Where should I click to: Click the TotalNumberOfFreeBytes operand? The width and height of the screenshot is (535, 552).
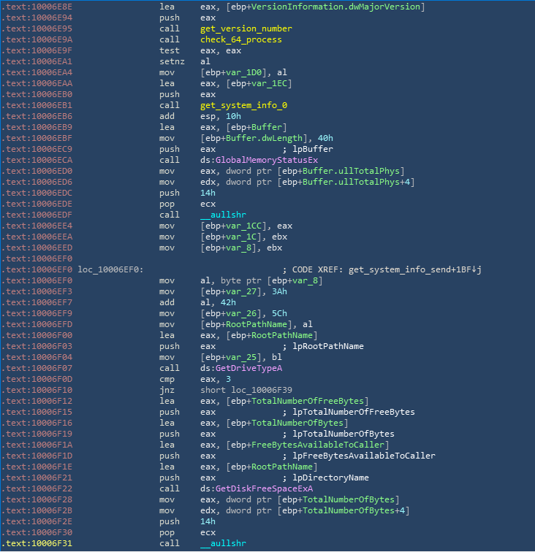pyautogui.click(x=307, y=401)
